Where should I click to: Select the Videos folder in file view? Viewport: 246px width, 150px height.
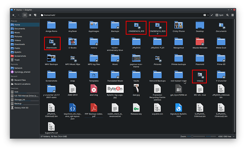pyautogui.click(x=200, y=77)
